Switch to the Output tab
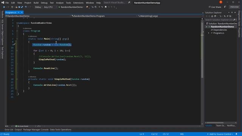This screenshot has height=136, width=242. [18, 130]
